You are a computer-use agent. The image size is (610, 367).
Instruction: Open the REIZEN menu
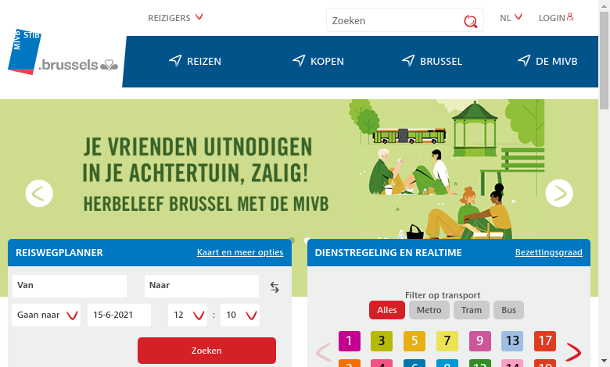click(x=195, y=61)
